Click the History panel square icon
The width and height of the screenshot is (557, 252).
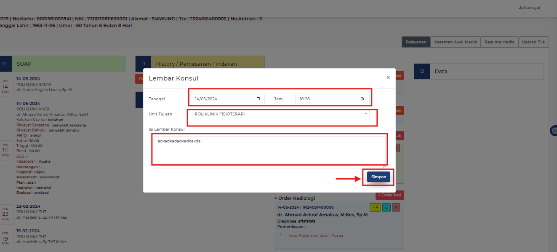click(143, 64)
